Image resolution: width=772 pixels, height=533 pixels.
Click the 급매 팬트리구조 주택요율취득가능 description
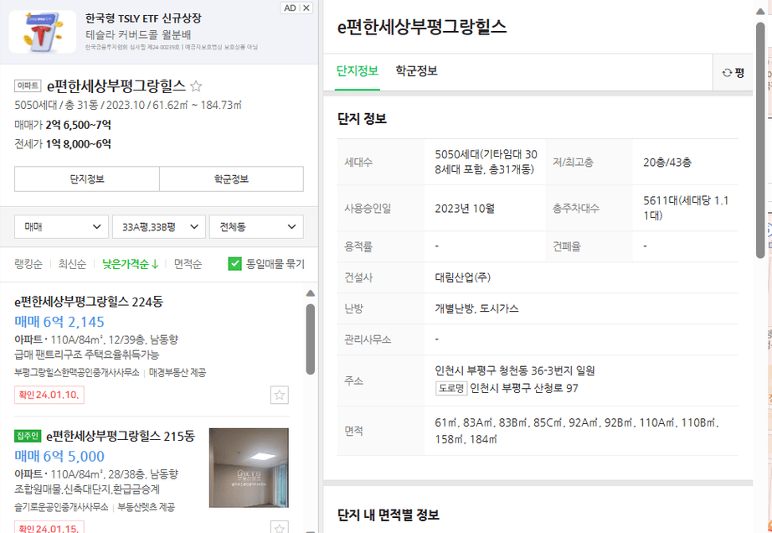(x=87, y=354)
